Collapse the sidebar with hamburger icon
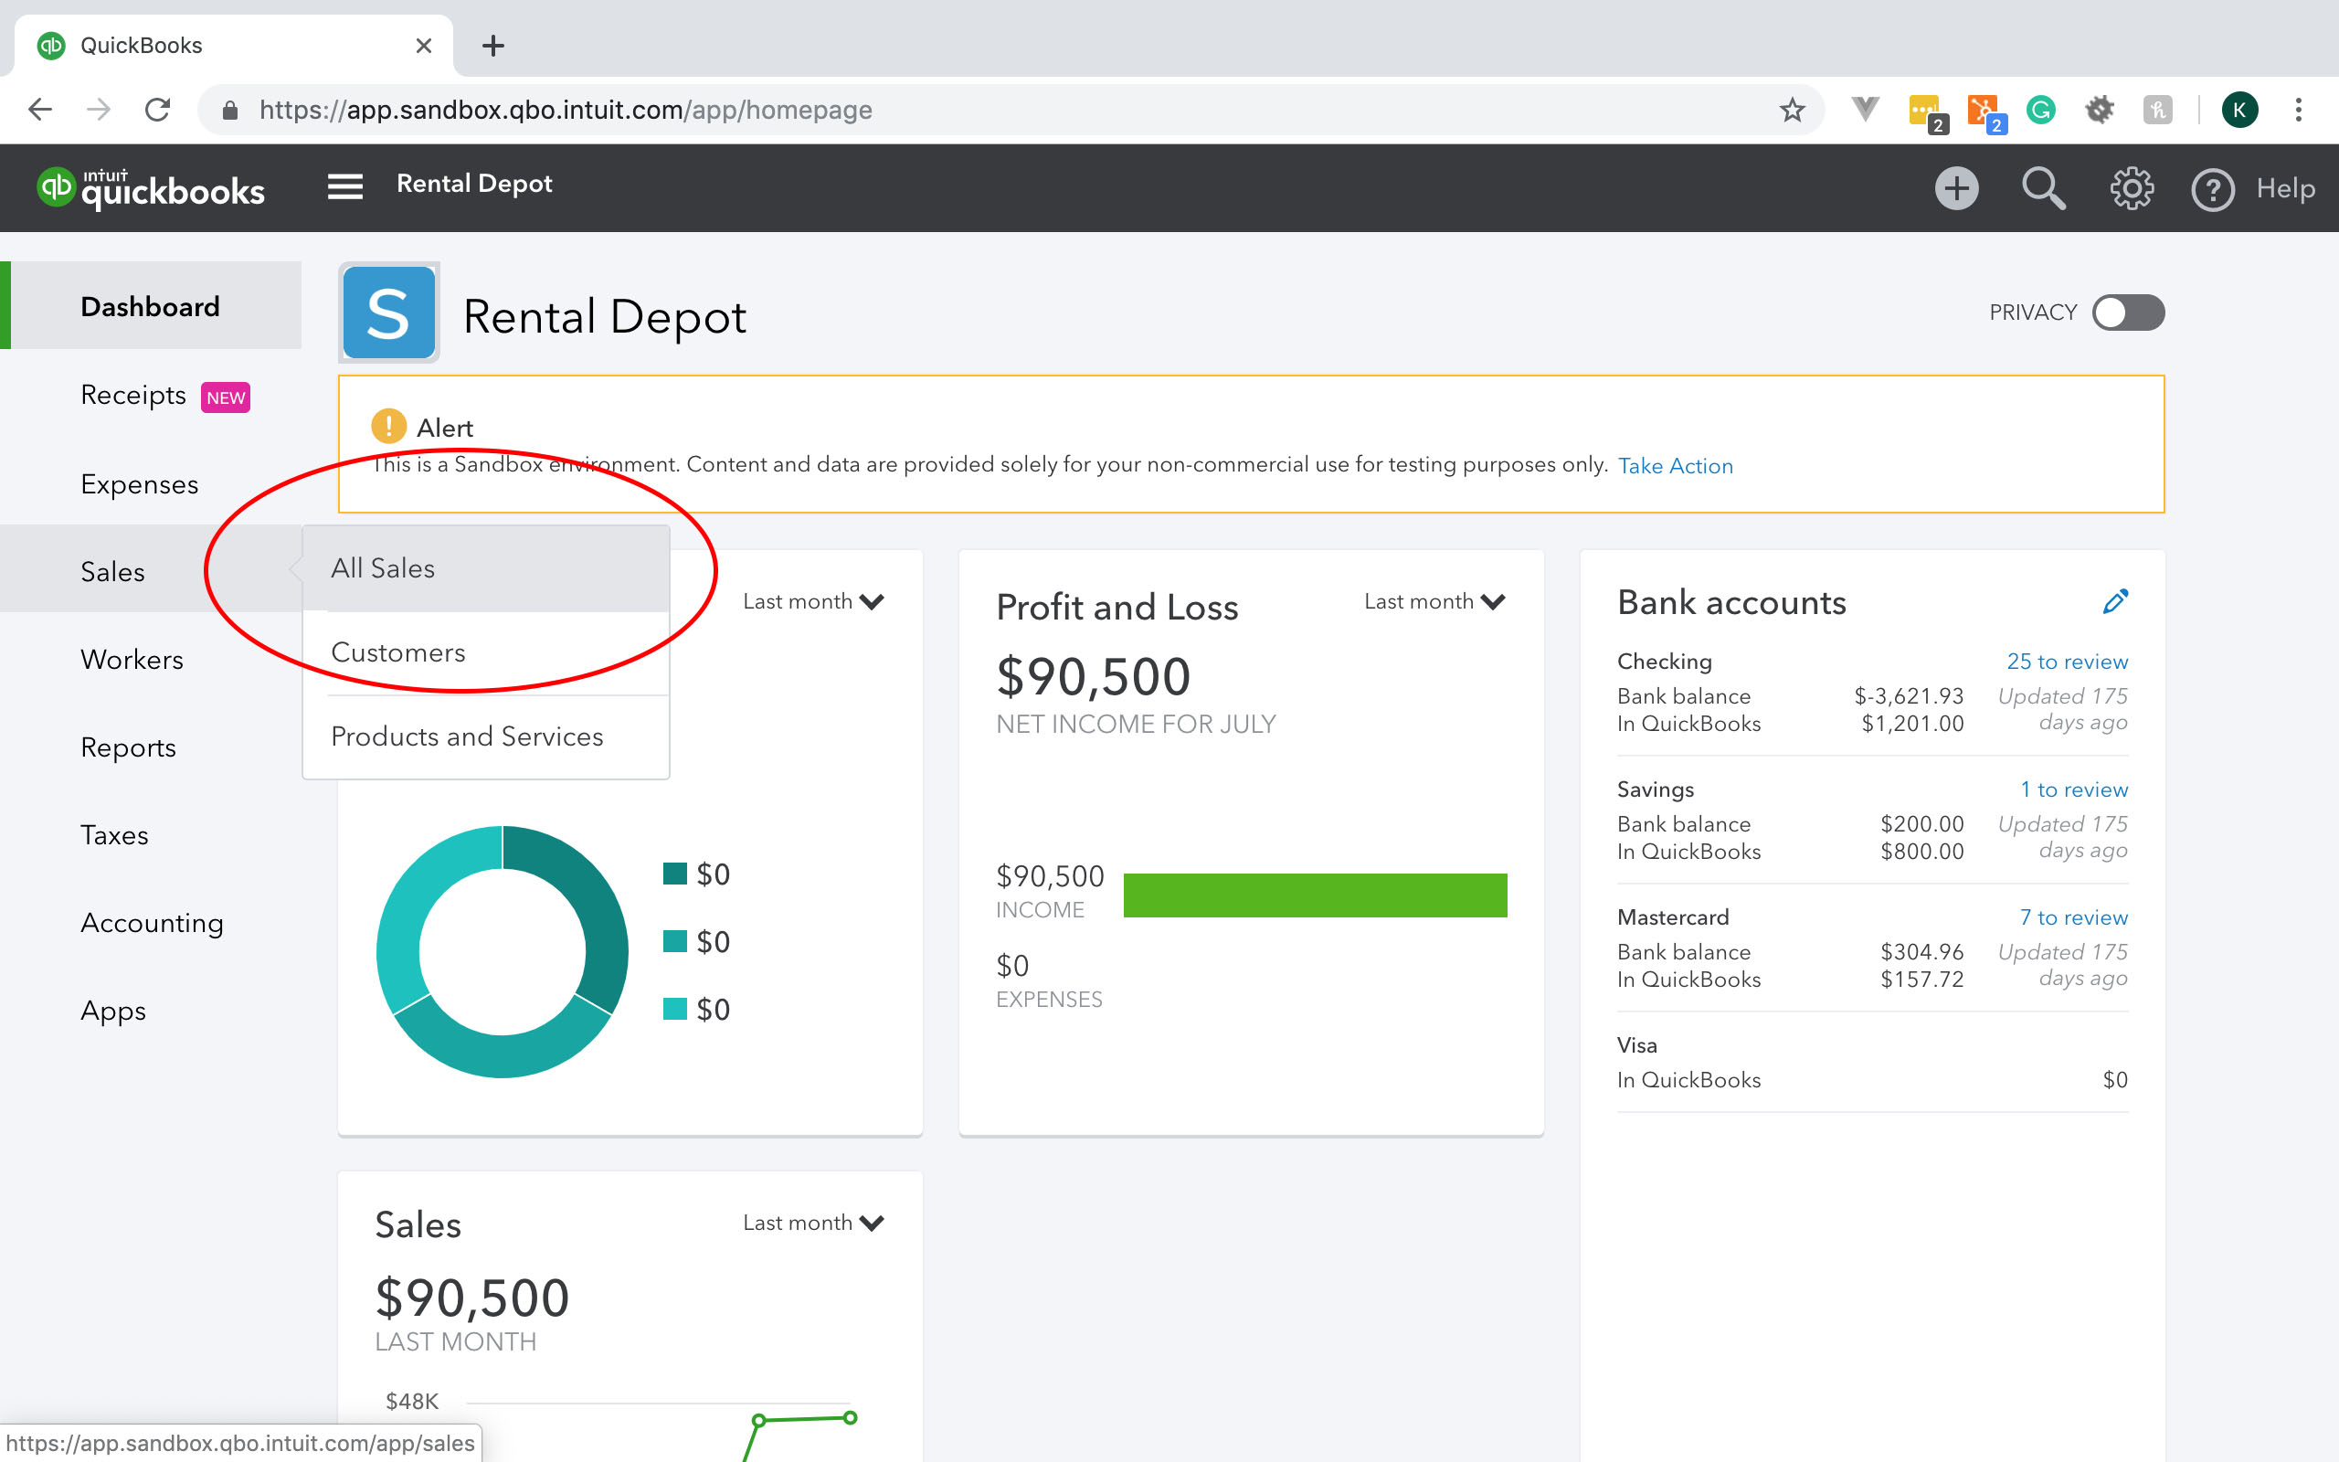2339x1462 pixels. 344,185
